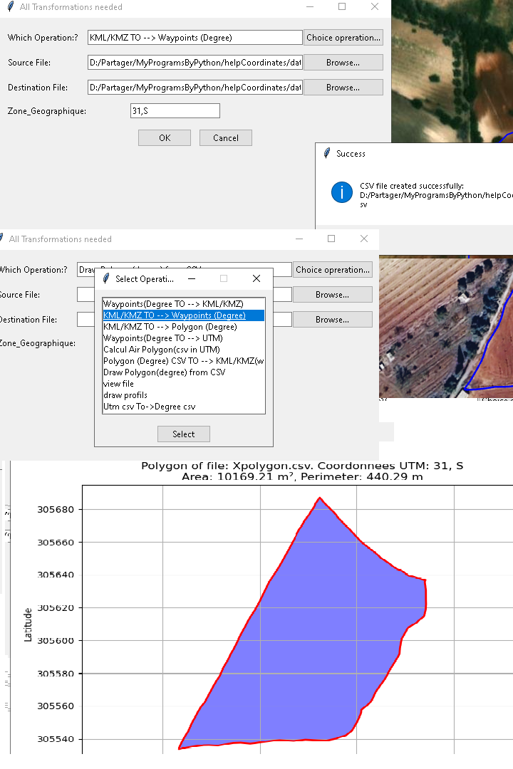Click the Zone_Geographique field containing 31,S
The height and width of the screenshot is (769, 513).
coord(175,111)
